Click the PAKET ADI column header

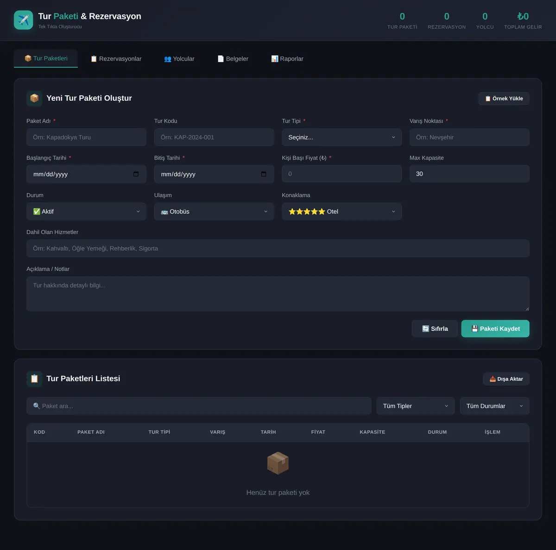pos(91,432)
